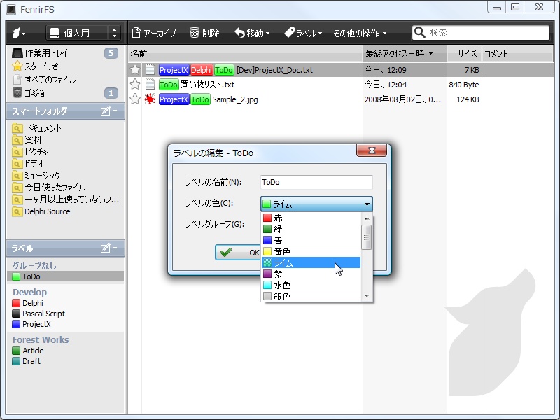Choose 銀色 silver color from list

tap(311, 296)
